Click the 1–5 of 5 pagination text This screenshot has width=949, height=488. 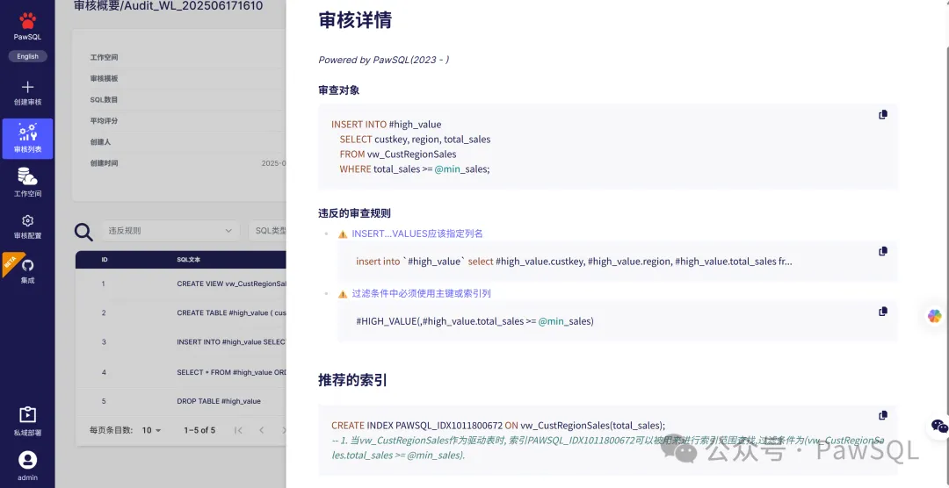[x=199, y=431]
